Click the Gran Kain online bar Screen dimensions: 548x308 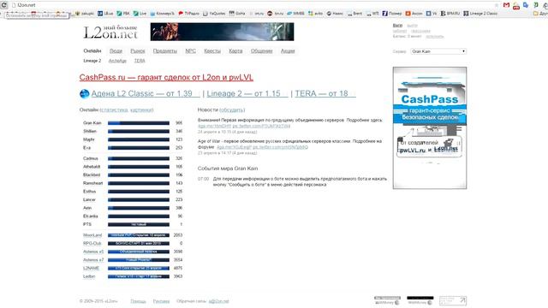click(x=139, y=123)
